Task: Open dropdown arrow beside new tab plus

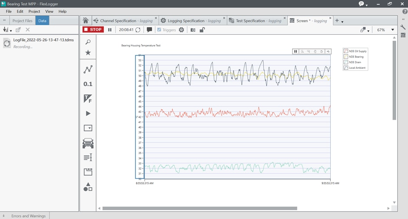Action: pos(342,21)
